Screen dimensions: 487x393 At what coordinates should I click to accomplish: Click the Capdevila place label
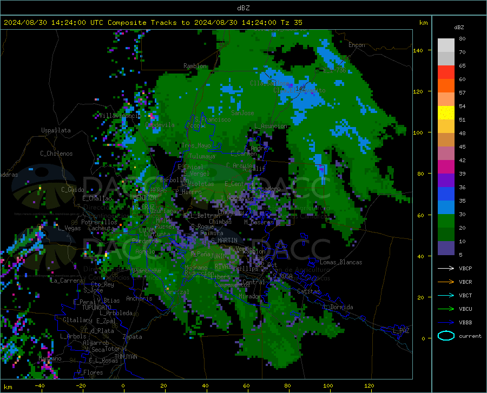coord(160,125)
